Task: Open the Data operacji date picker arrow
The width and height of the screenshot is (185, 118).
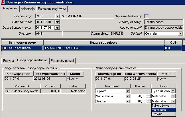Action: tap(57, 22)
